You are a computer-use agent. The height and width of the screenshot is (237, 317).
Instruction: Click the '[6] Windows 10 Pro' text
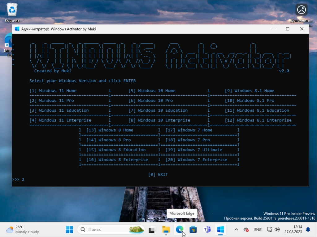point(151,101)
